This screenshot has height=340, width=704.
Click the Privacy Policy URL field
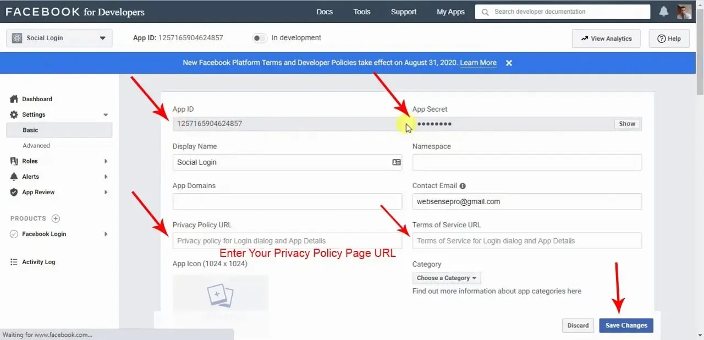coord(287,240)
